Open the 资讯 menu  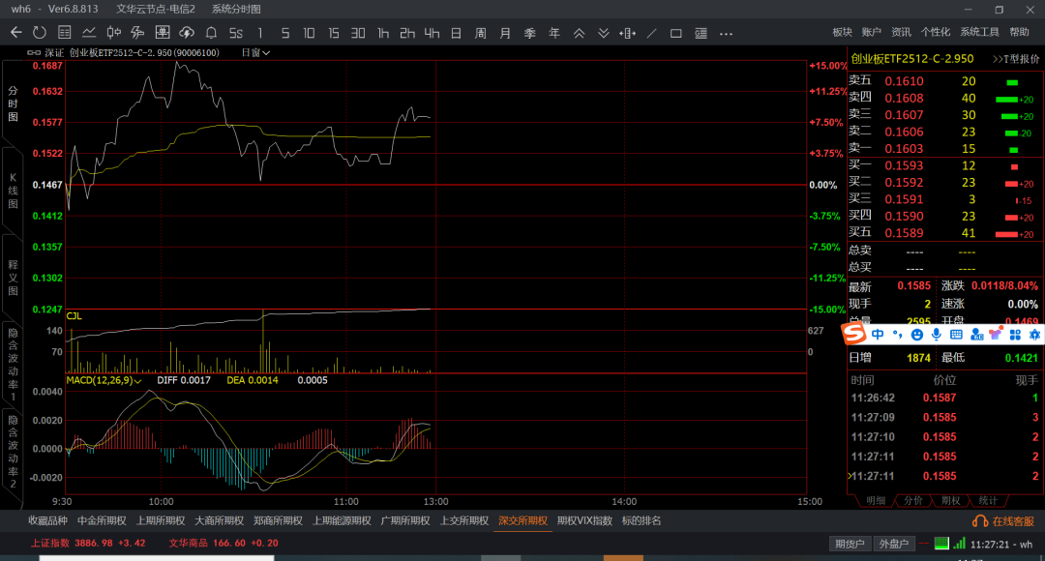coord(901,32)
